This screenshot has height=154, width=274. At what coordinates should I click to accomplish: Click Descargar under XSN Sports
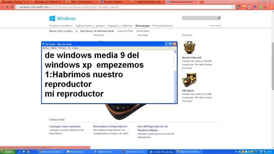pyautogui.click(x=187, y=101)
